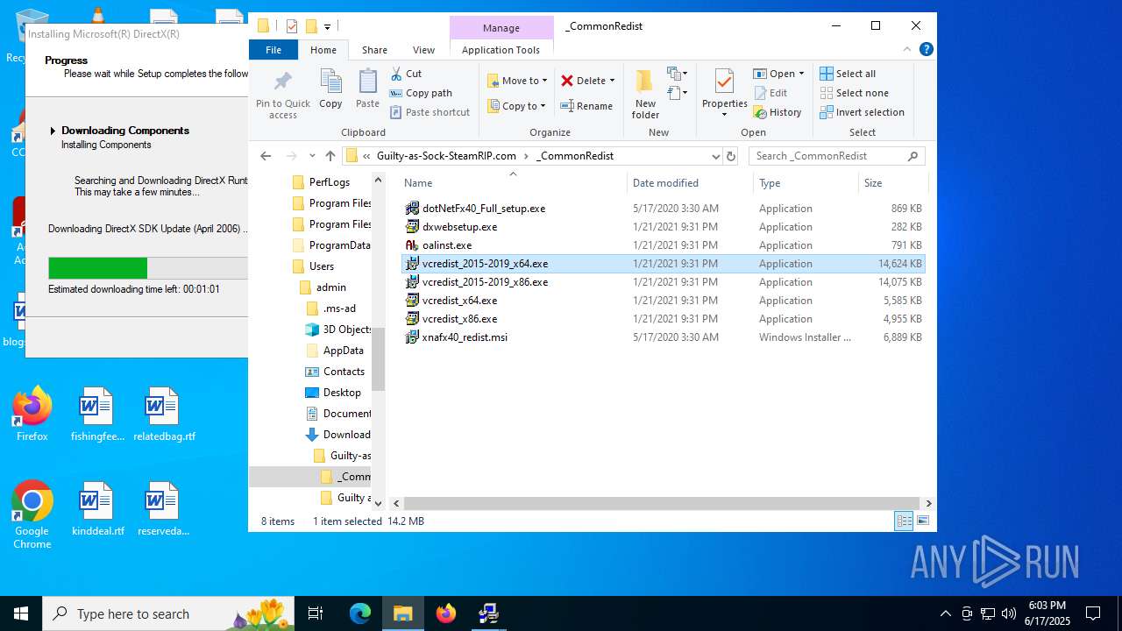Select Users folder in navigation tree
Image resolution: width=1122 pixels, height=631 pixels.
[x=321, y=266]
